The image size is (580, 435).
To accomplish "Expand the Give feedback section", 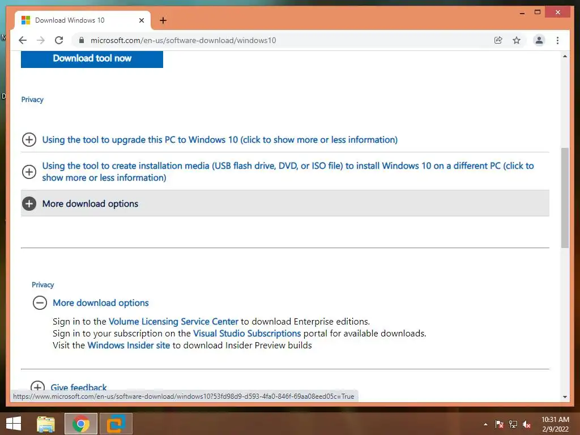I will coord(78,387).
